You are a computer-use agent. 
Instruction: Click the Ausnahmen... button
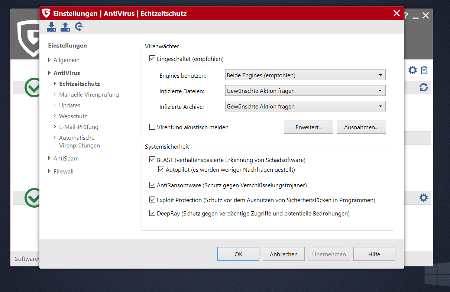click(x=361, y=127)
